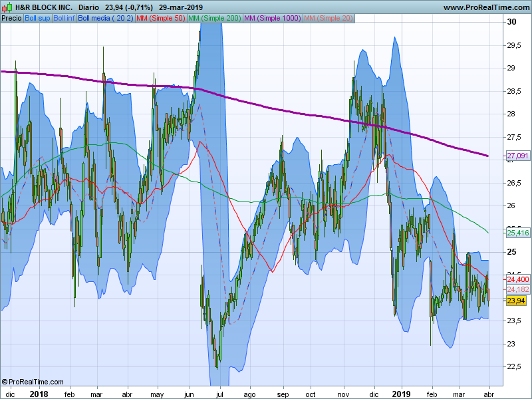Click the 27,5 price axis label
This screenshot has width=532, height=399.
[513, 138]
